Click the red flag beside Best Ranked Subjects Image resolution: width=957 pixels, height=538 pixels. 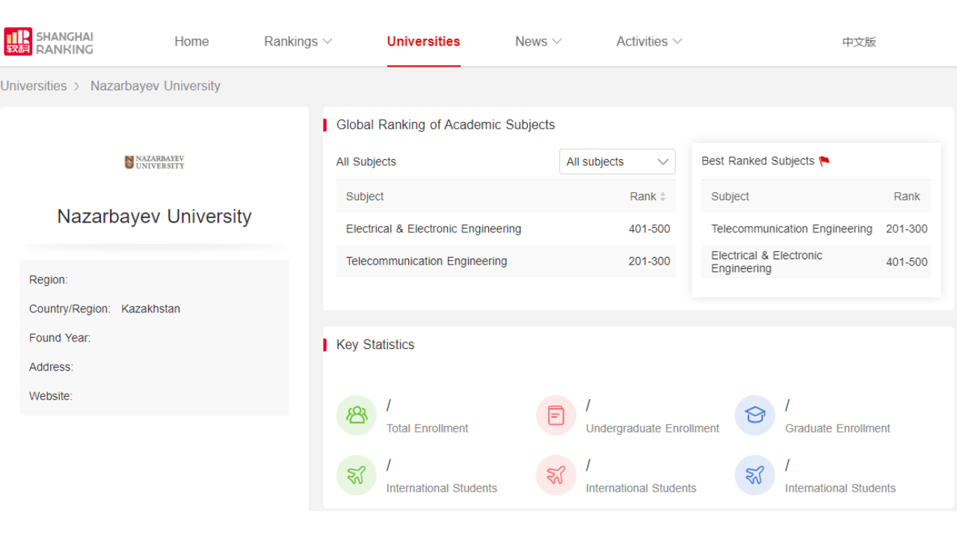click(824, 161)
